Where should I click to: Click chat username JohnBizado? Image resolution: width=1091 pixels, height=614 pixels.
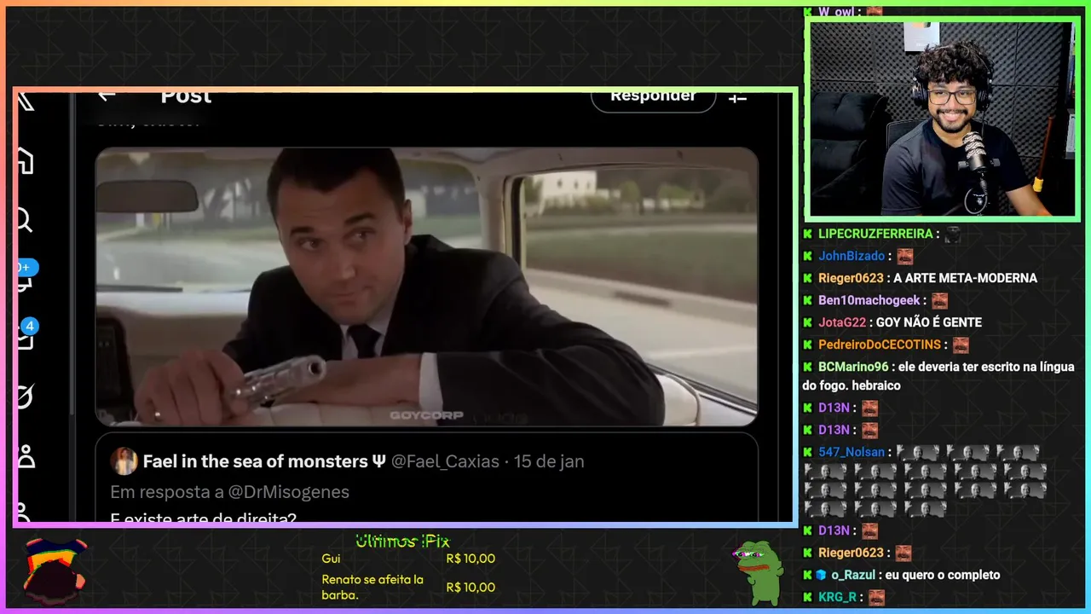pos(852,256)
